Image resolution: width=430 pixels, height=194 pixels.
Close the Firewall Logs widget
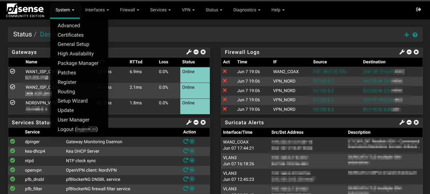click(416, 52)
